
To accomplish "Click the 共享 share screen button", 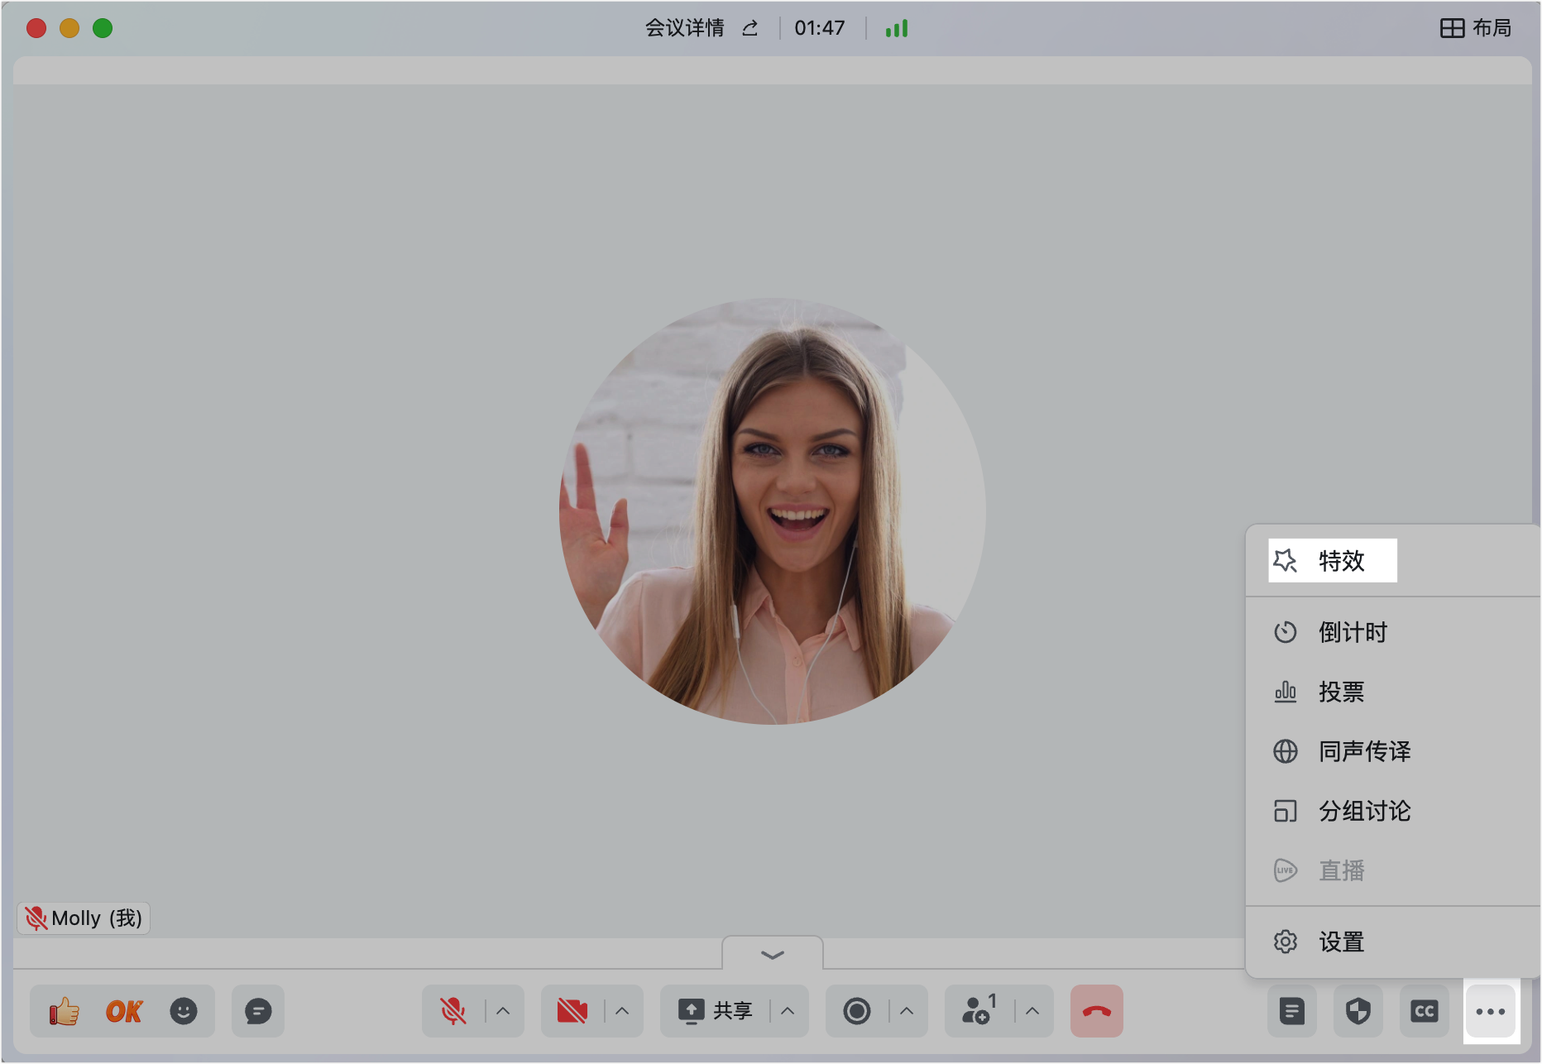I will click(x=716, y=1011).
